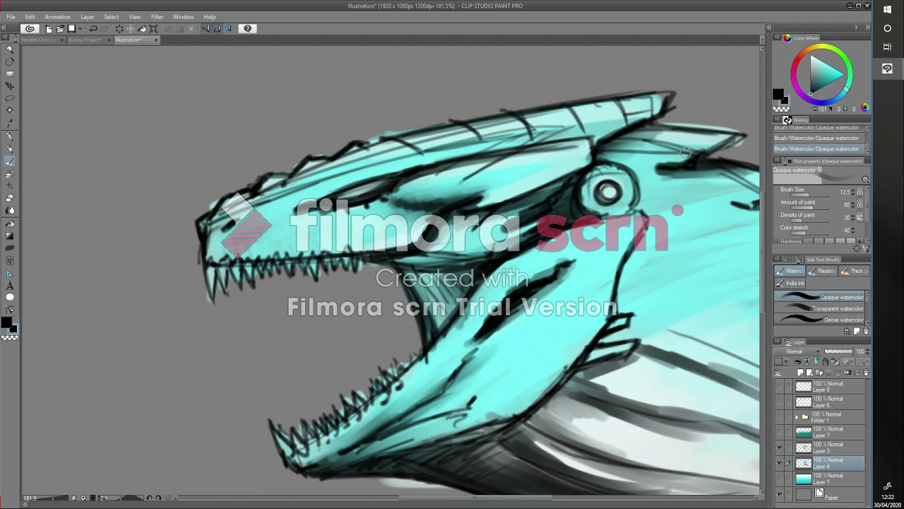The height and width of the screenshot is (509, 904).
Task: Toggle snap to special ruler icon
Action: [x=218, y=29]
